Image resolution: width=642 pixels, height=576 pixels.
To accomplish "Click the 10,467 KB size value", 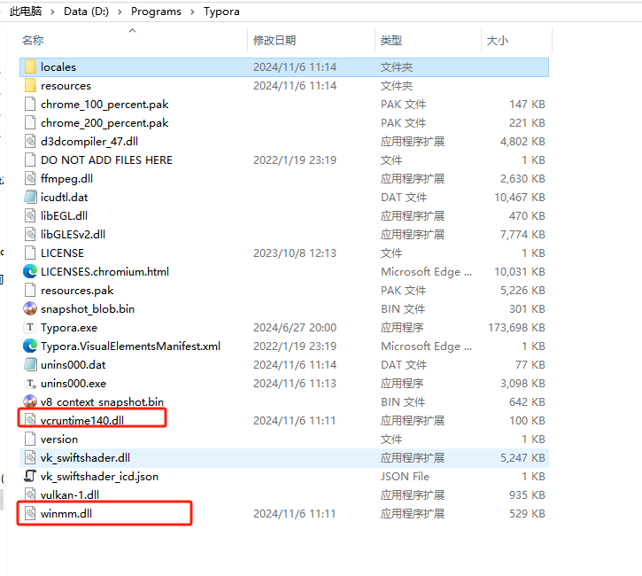I will pos(520,198).
